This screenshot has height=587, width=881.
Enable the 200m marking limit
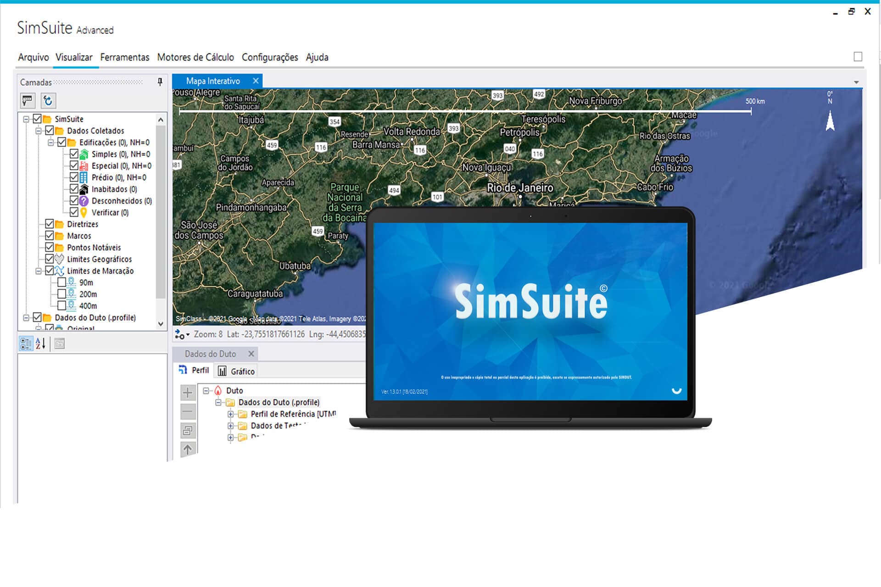click(61, 294)
